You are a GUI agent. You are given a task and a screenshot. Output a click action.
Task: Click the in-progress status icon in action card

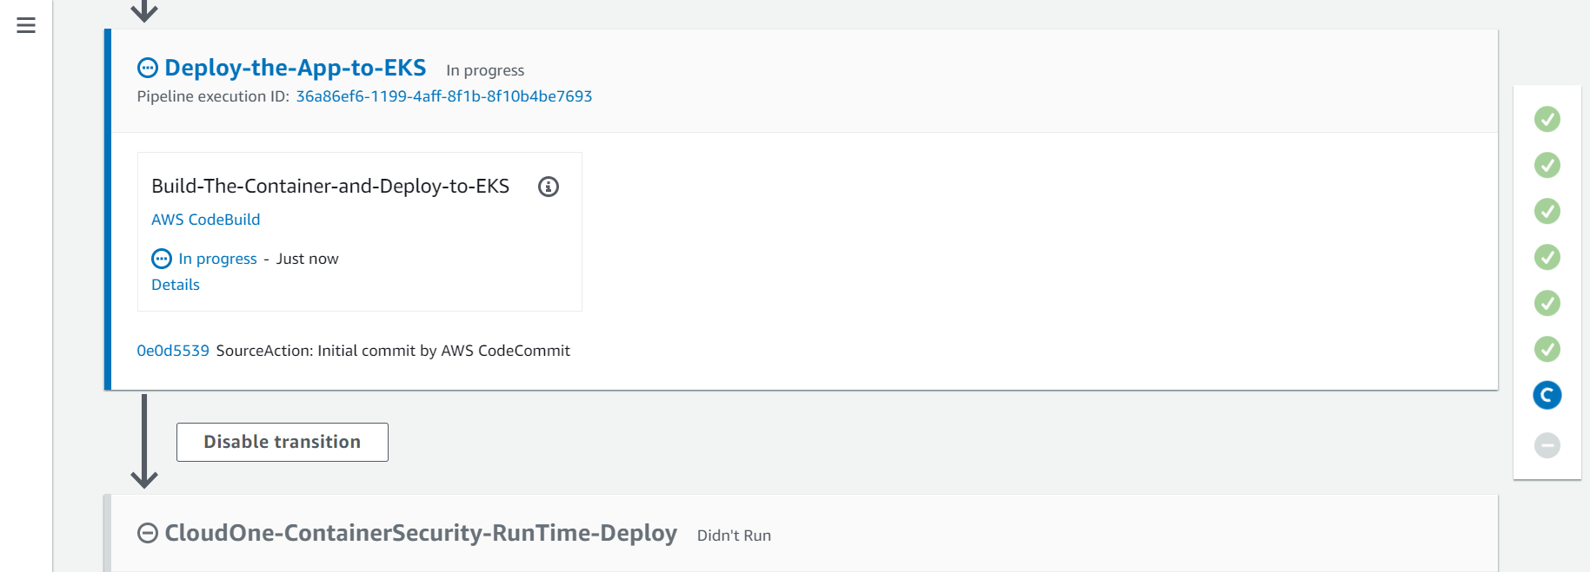point(162,259)
